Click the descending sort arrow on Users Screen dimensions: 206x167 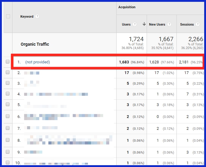(x=144, y=24)
